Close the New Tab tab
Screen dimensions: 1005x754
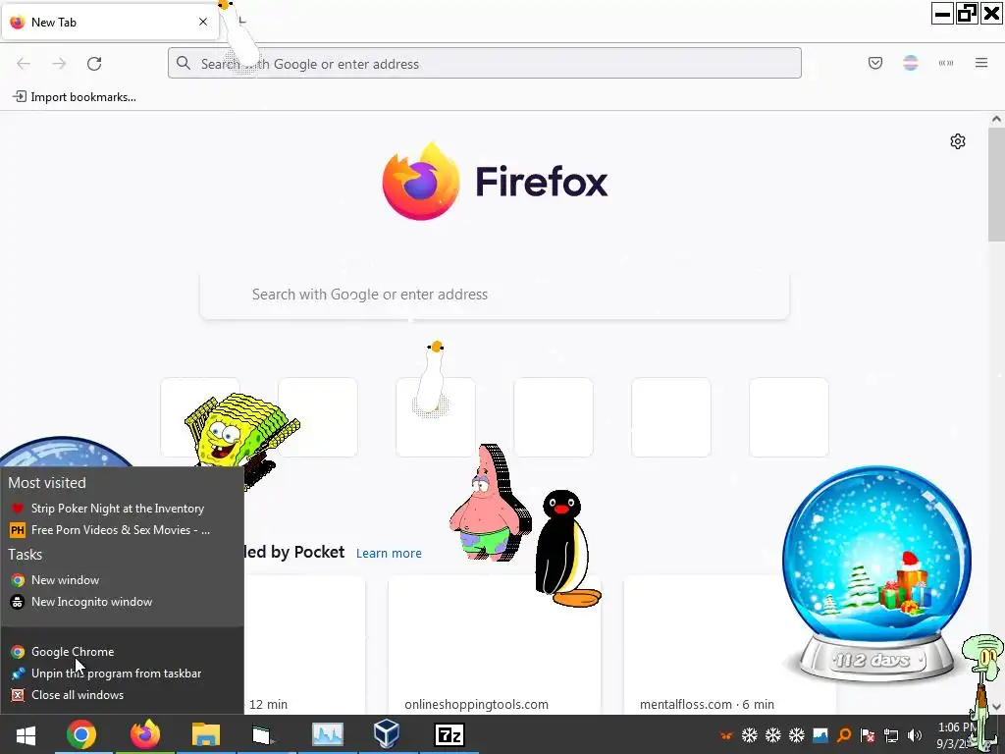click(x=203, y=22)
